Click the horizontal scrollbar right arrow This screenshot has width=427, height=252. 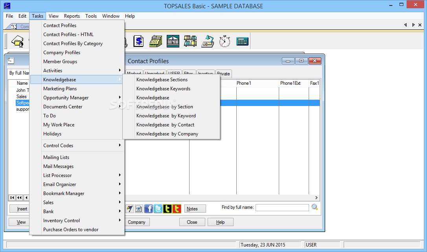point(317,197)
